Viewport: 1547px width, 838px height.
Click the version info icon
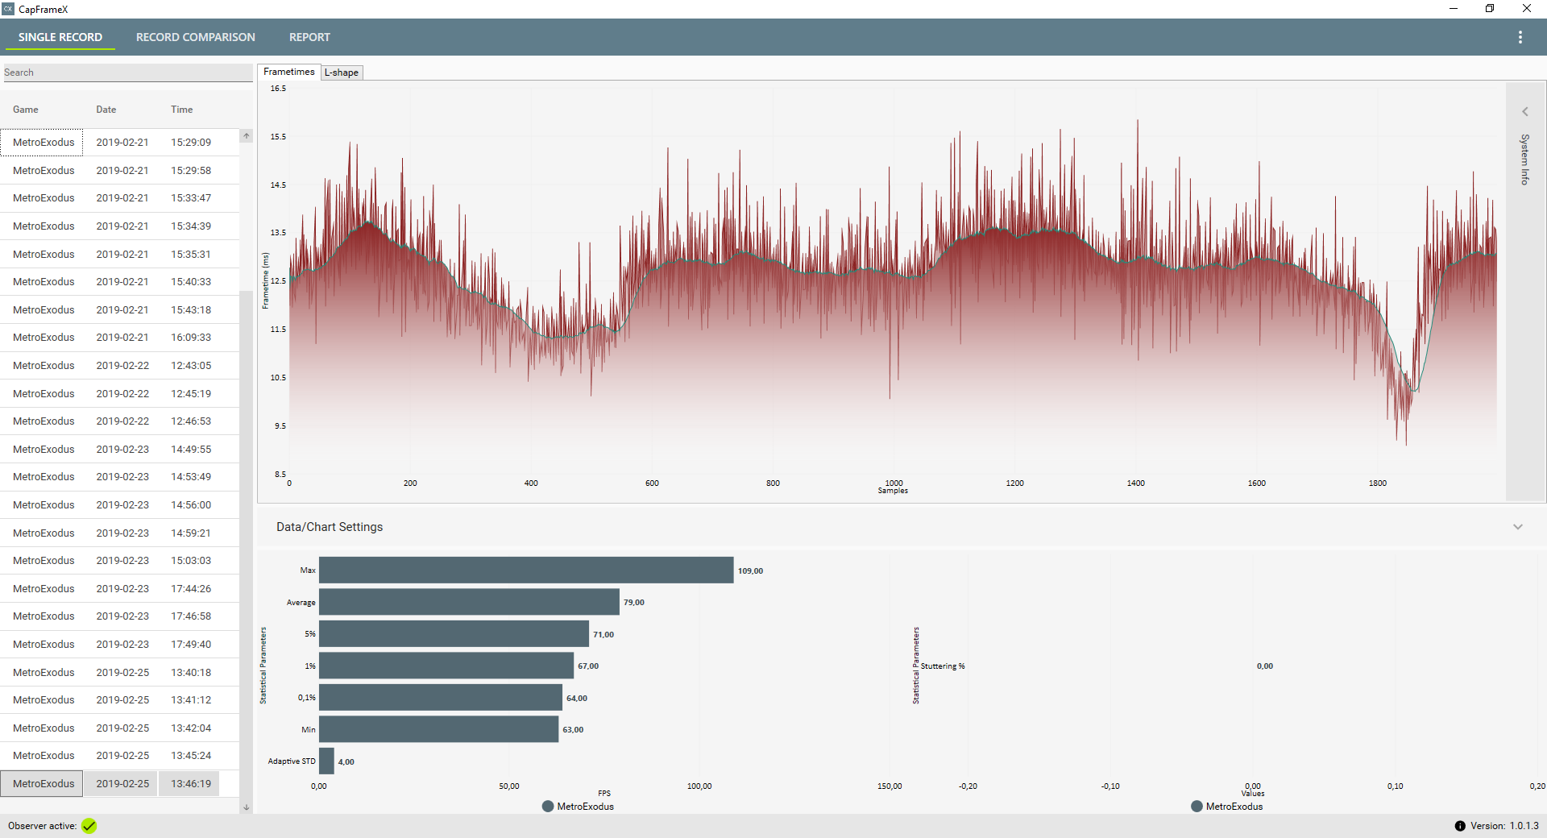pyautogui.click(x=1460, y=826)
